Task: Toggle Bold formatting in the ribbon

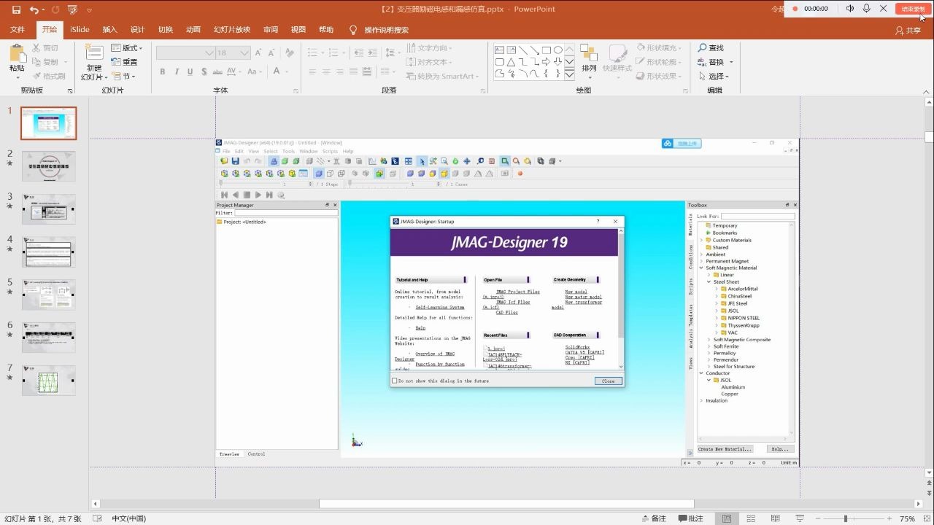Action: (x=163, y=71)
